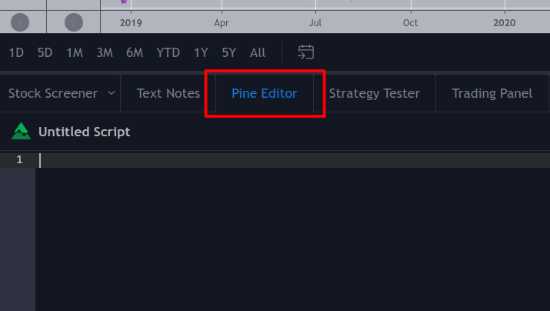This screenshot has width=550, height=311.
Task: Click the gray Y circle avatar
Action: (x=20, y=22)
